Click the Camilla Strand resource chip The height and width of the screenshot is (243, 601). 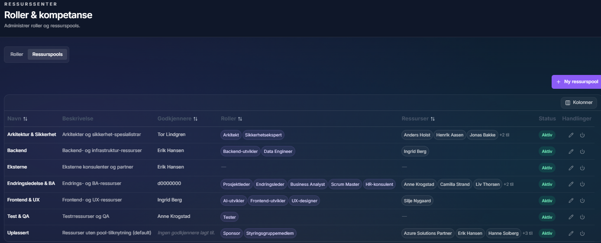(455, 185)
